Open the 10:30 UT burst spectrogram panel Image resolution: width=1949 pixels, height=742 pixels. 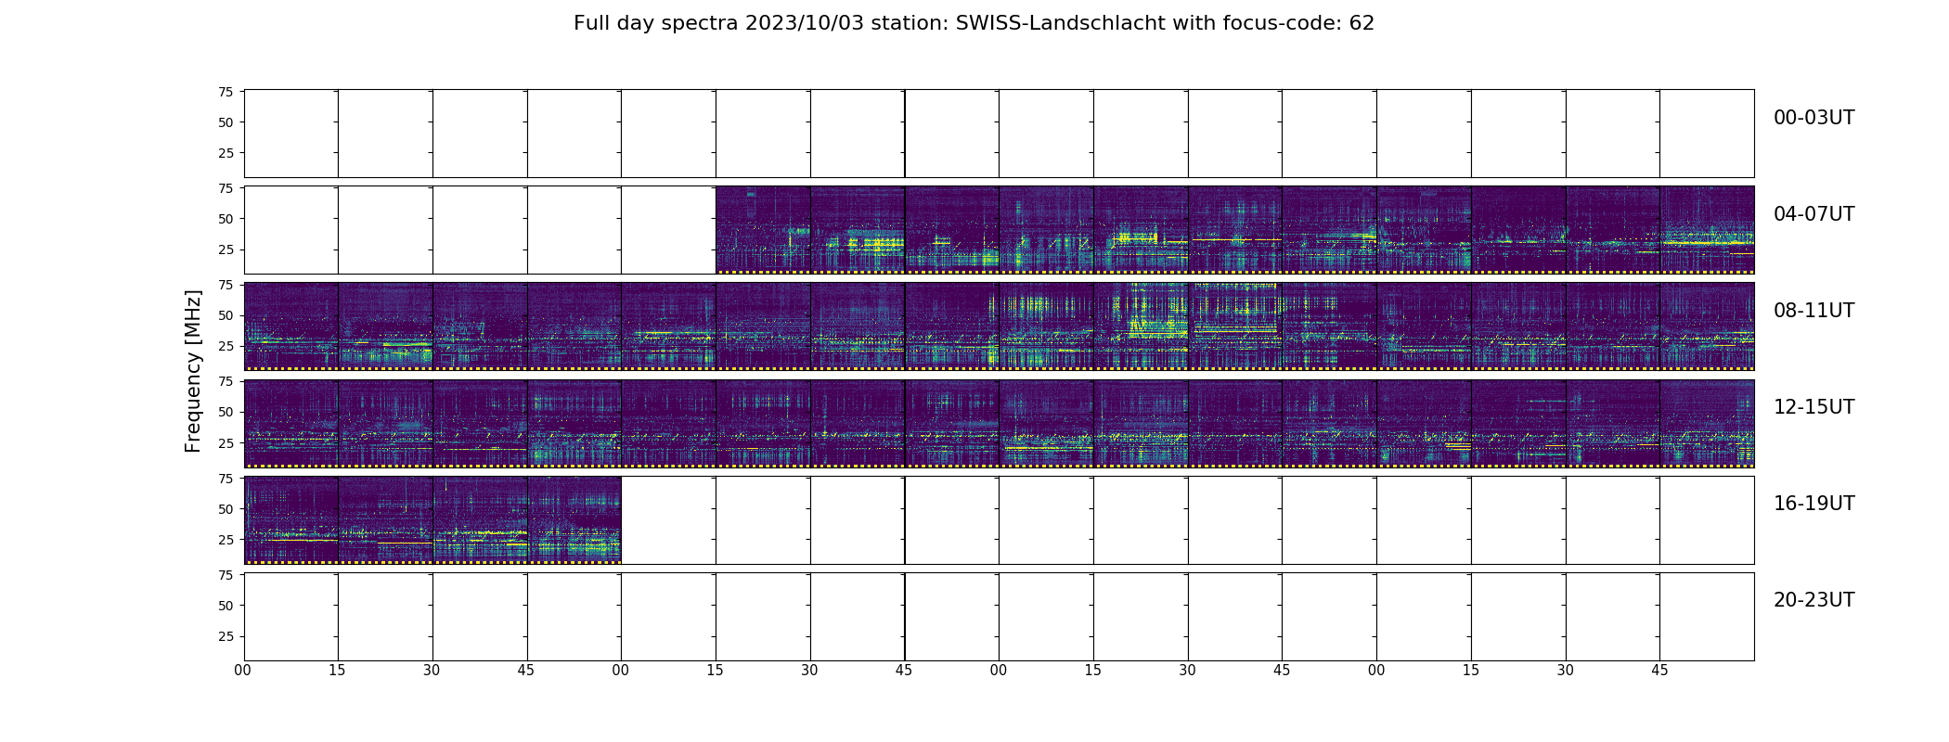pyautogui.click(x=1235, y=326)
